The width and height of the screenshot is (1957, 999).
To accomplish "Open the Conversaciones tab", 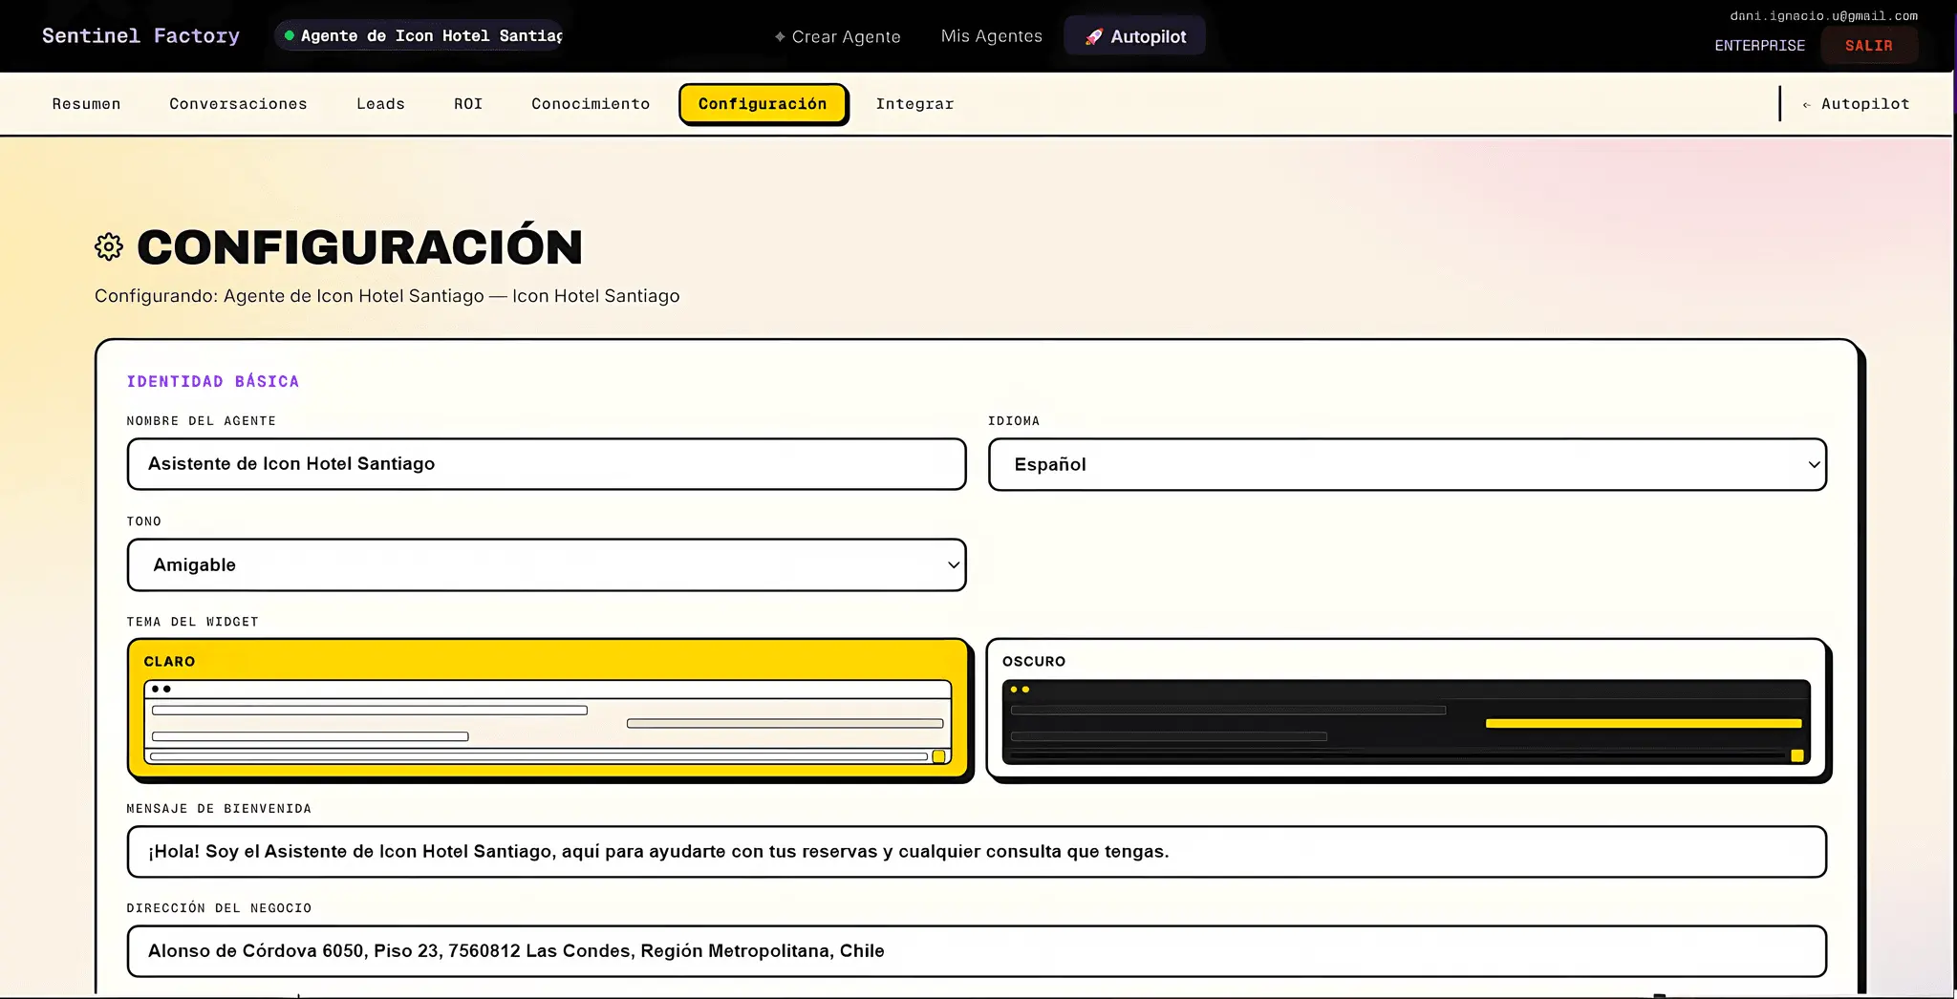I will (x=238, y=104).
